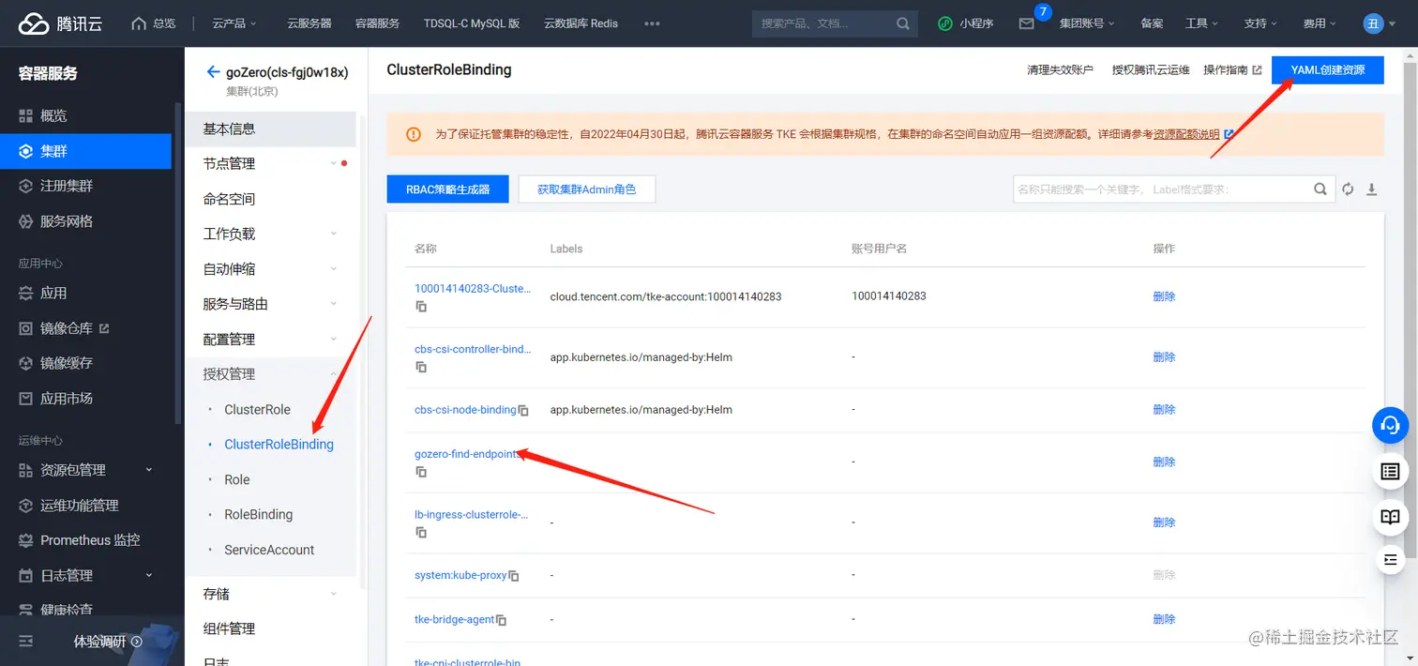Open the 工具 dropdown menu
This screenshot has height=666, width=1418.
(x=1201, y=23)
